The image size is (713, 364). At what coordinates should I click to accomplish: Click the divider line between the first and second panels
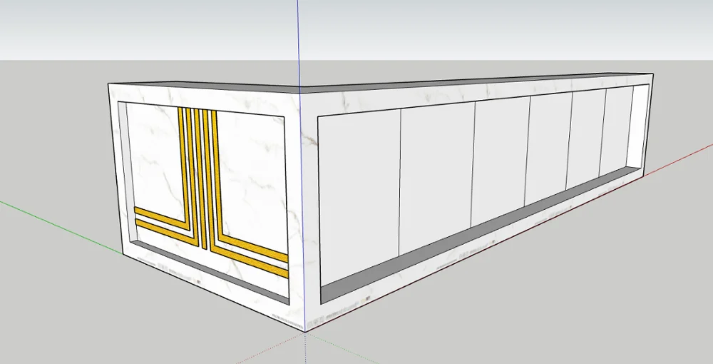point(399,186)
